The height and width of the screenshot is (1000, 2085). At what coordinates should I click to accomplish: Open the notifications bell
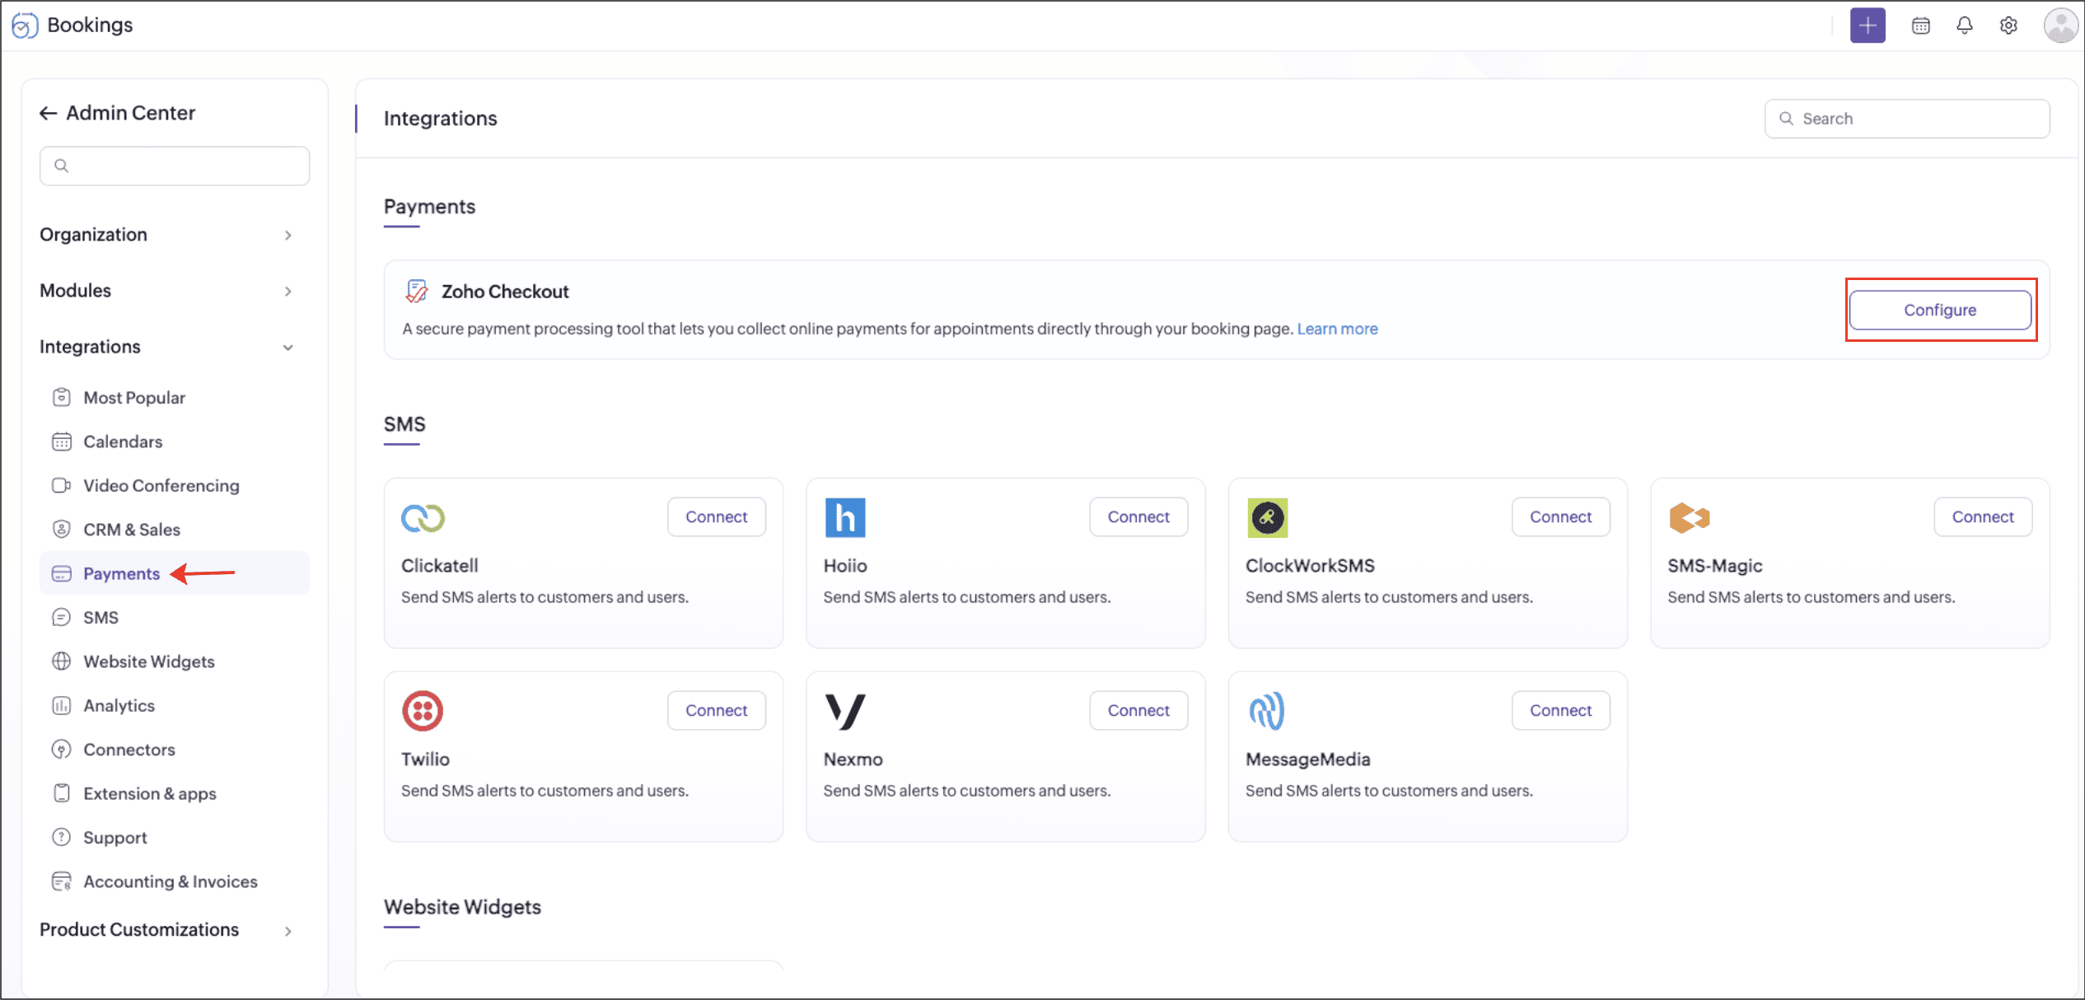(1964, 26)
